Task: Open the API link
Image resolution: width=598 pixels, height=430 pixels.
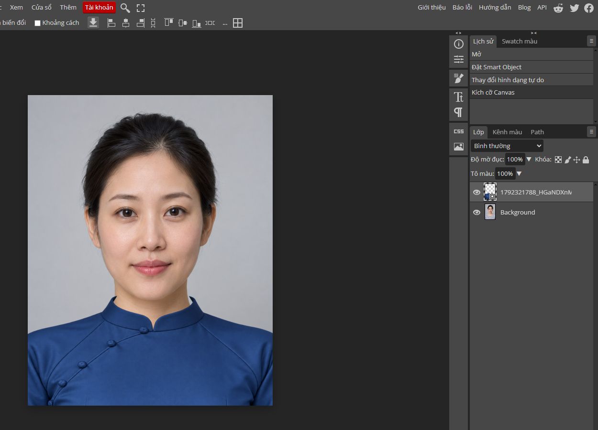Action: [x=542, y=7]
